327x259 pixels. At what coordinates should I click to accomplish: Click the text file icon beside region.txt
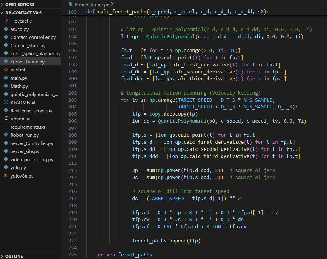6,119
